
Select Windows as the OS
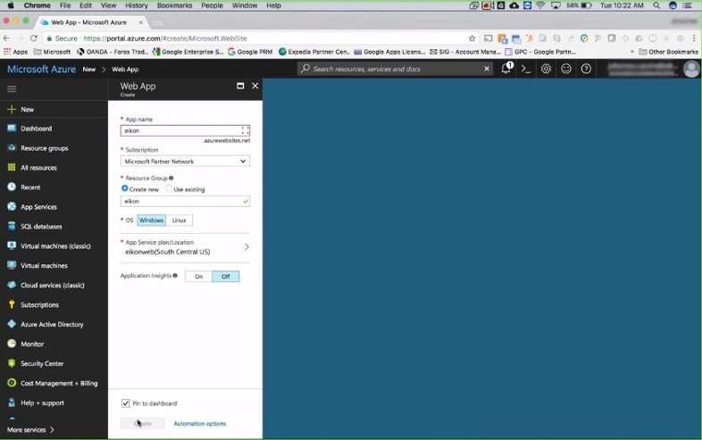(x=151, y=220)
